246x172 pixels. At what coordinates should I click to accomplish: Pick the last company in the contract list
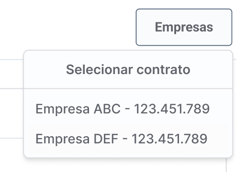(128, 139)
